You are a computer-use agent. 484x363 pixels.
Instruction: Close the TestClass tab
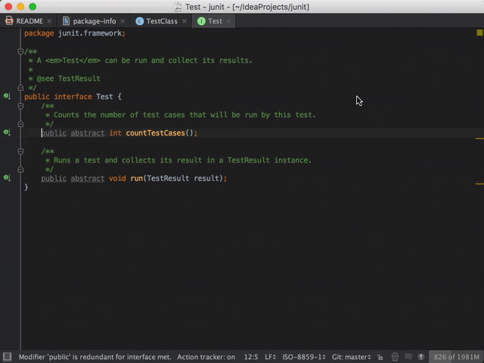(x=185, y=21)
